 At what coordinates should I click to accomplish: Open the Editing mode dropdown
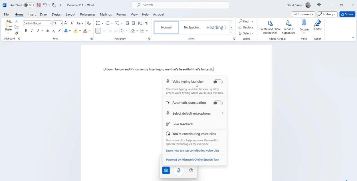pyautogui.click(x=328, y=14)
